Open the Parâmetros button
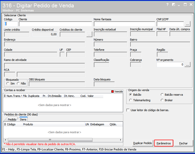195x154 pixels. coord(164,143)
